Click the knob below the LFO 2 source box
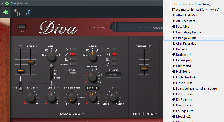Viewport: 224px width, 122px height. pyautogui.click(x=93, y=98)
